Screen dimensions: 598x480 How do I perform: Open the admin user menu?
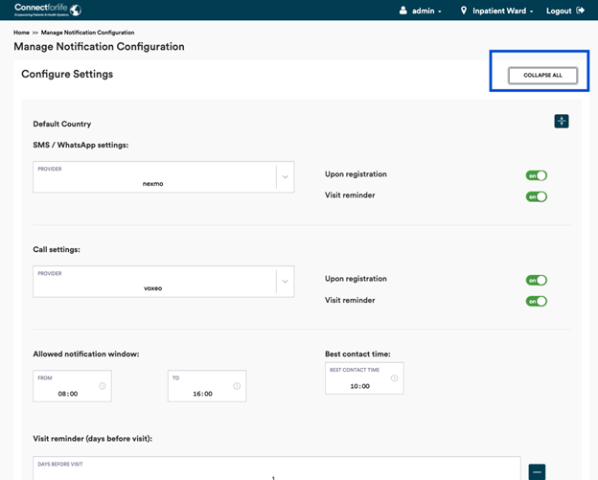[422, 11]
